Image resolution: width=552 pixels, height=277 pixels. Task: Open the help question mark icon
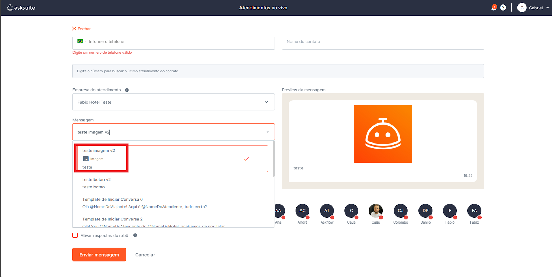(x=503, y=8)
